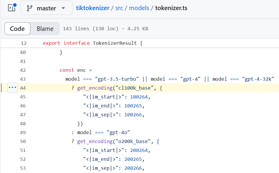Open the master branch dropdown
279x173 pixels.
click(46, 8)
